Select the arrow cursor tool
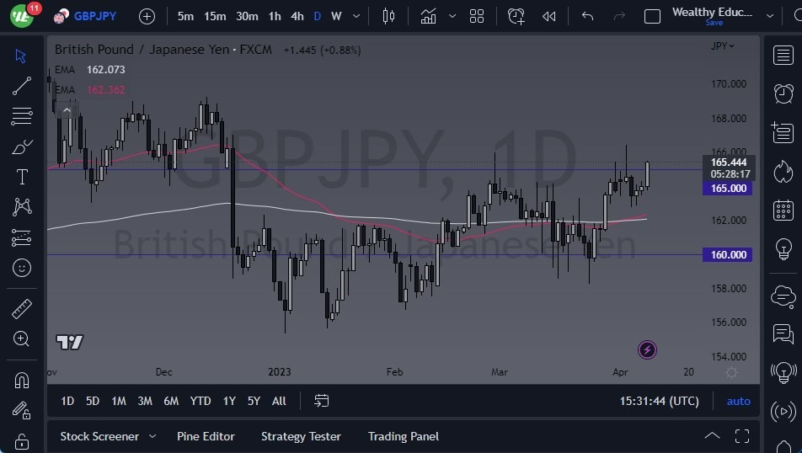This screenshot has height=453, width=802. click(21, 56)
